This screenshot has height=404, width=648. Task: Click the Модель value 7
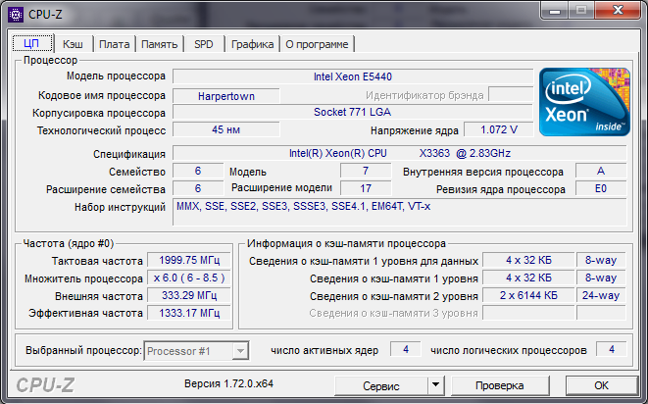pos(366,171)
